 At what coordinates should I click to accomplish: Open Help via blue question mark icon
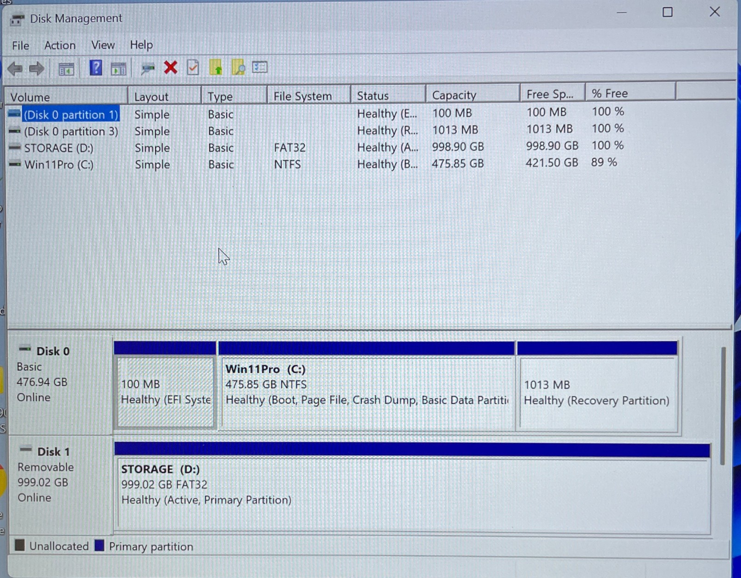(x=96, y=68)
